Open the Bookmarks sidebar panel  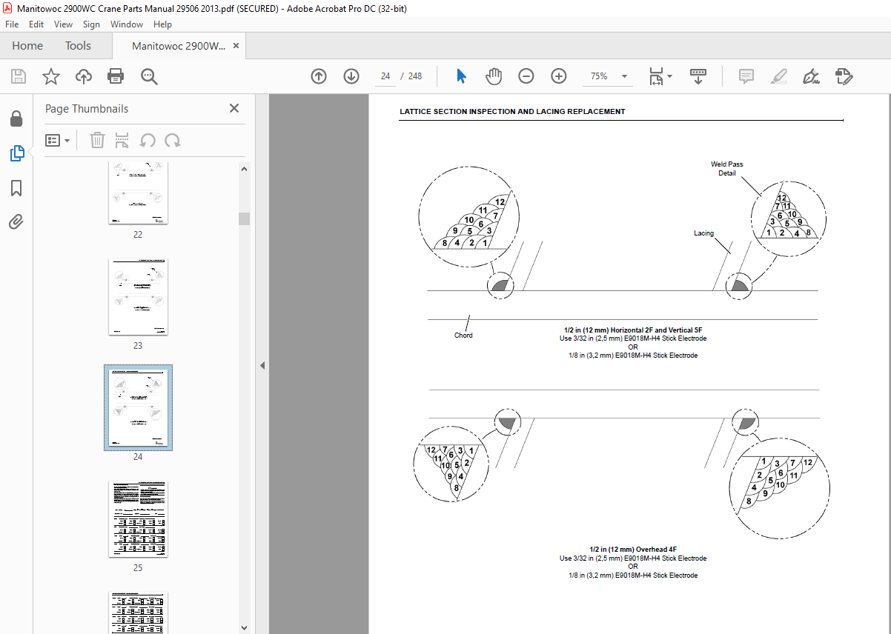pos(16,188)
